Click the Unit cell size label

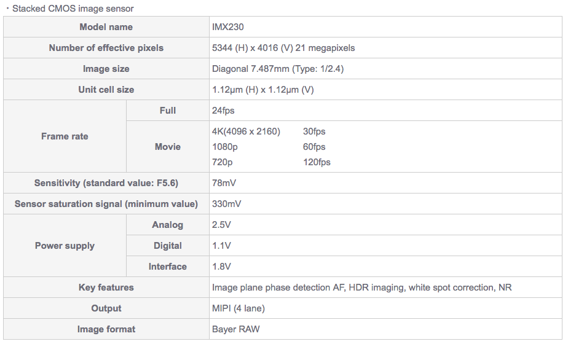pyautogui.click(x=106, y=90)
